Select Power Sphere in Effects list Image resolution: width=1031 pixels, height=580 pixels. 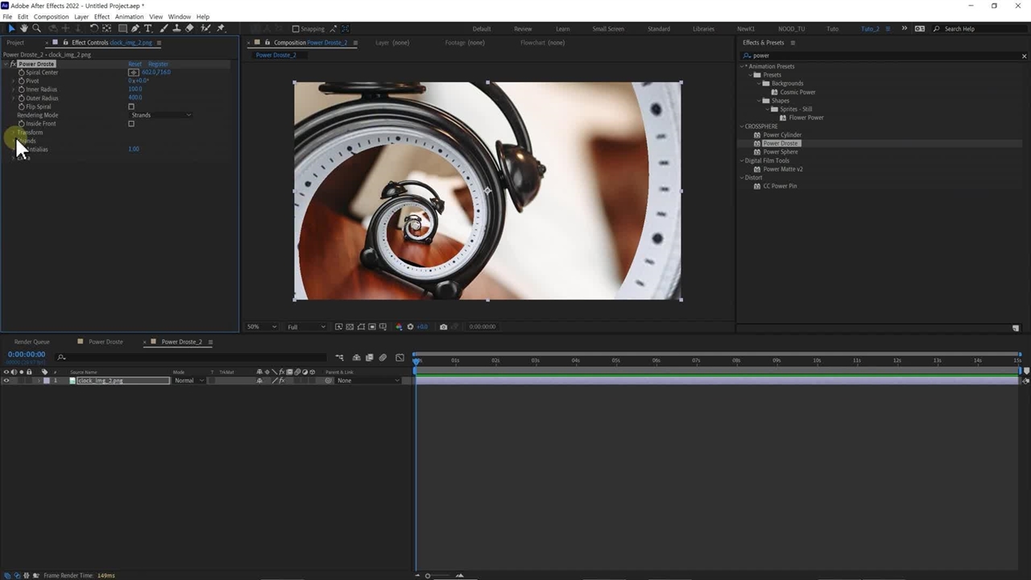(x=780, y=151)
